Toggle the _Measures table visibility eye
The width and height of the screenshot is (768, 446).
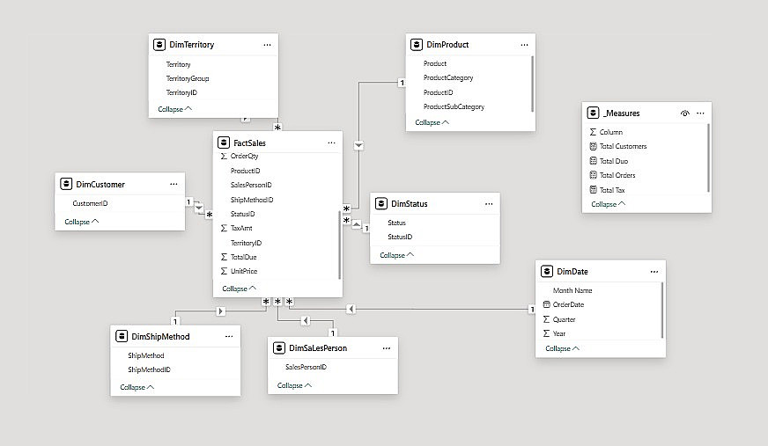[x=684, y=113]
